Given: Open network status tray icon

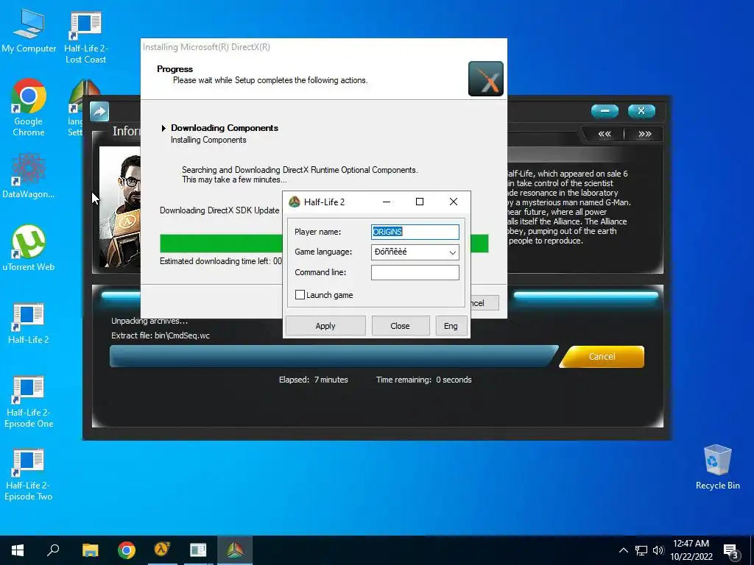Looking at the screenshot, I should (x=641, y=550).
